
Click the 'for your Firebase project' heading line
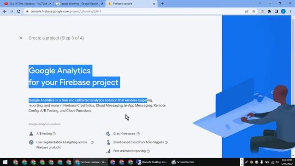point(74,83)
